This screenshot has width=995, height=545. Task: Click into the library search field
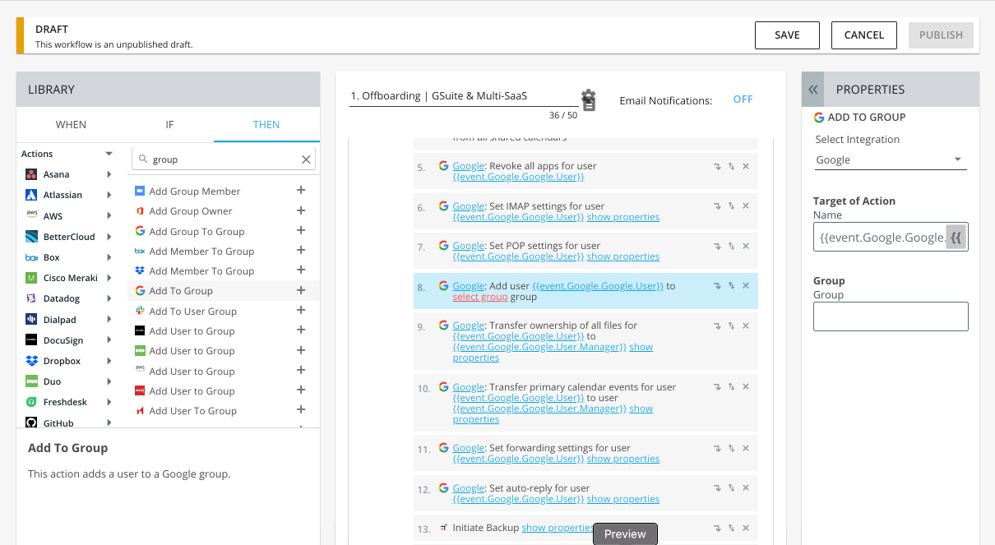(x=224, y=159)
